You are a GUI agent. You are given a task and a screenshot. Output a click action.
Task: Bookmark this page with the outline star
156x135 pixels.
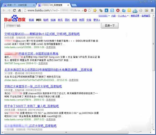[90, 10]
